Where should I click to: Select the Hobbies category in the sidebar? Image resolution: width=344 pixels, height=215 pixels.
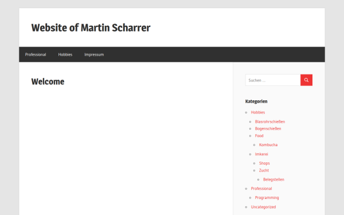click(258, 112)
